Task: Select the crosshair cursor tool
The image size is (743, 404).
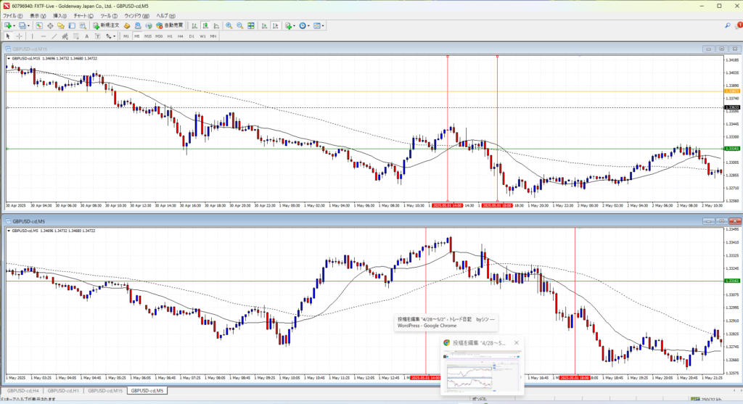Action: 19,36
